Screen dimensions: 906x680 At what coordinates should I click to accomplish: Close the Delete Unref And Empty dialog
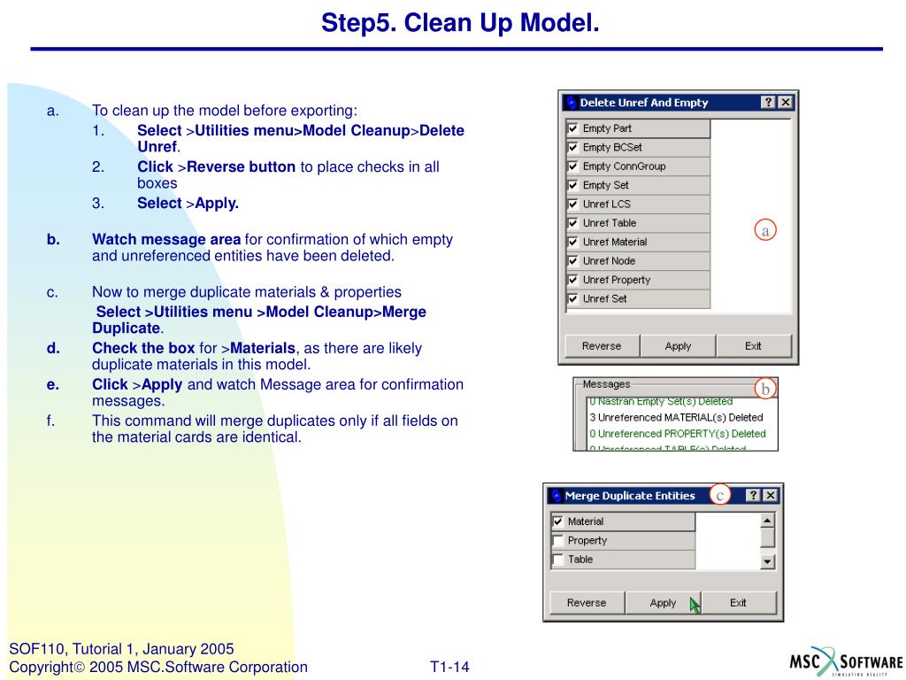click(x=786, y=103)
